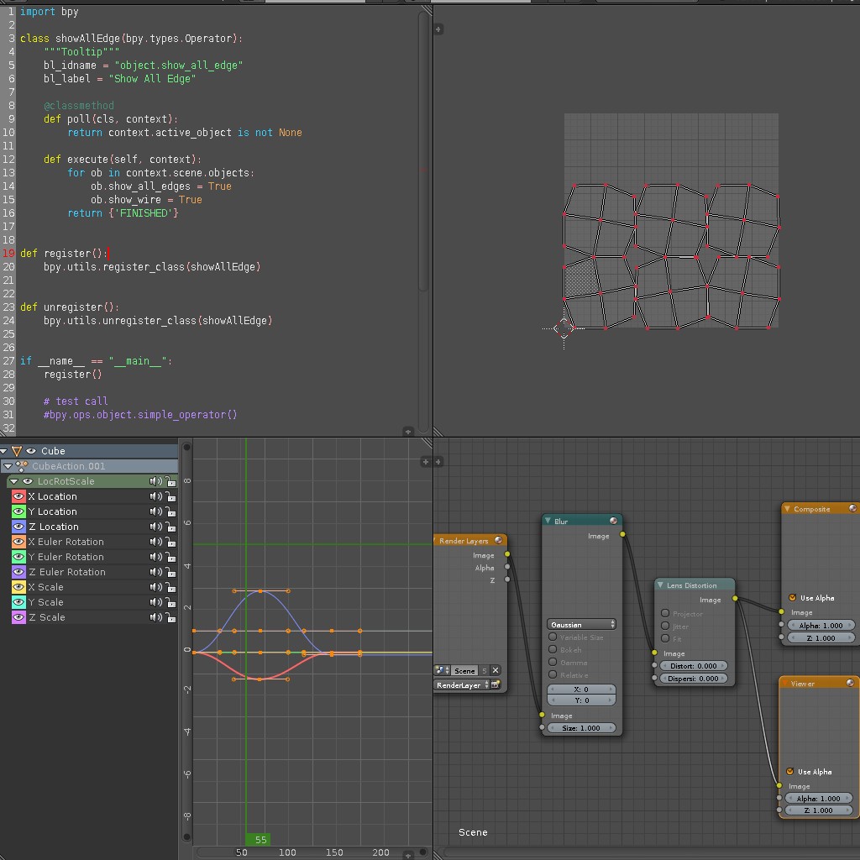
Task: Adjust the Size slider on the Blur node
Action: point(581,728)
